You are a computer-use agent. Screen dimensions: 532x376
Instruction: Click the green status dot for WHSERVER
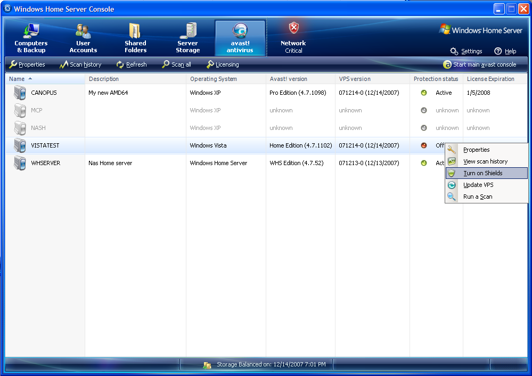coord(424,163)
